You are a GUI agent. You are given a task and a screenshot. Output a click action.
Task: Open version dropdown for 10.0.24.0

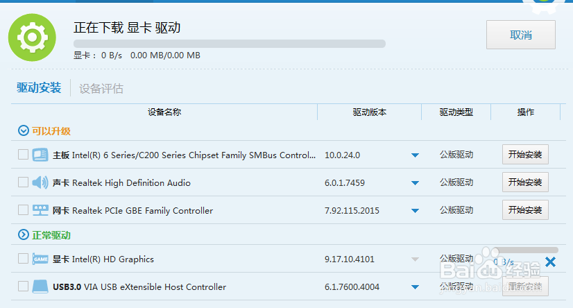(x=415, y=155)
